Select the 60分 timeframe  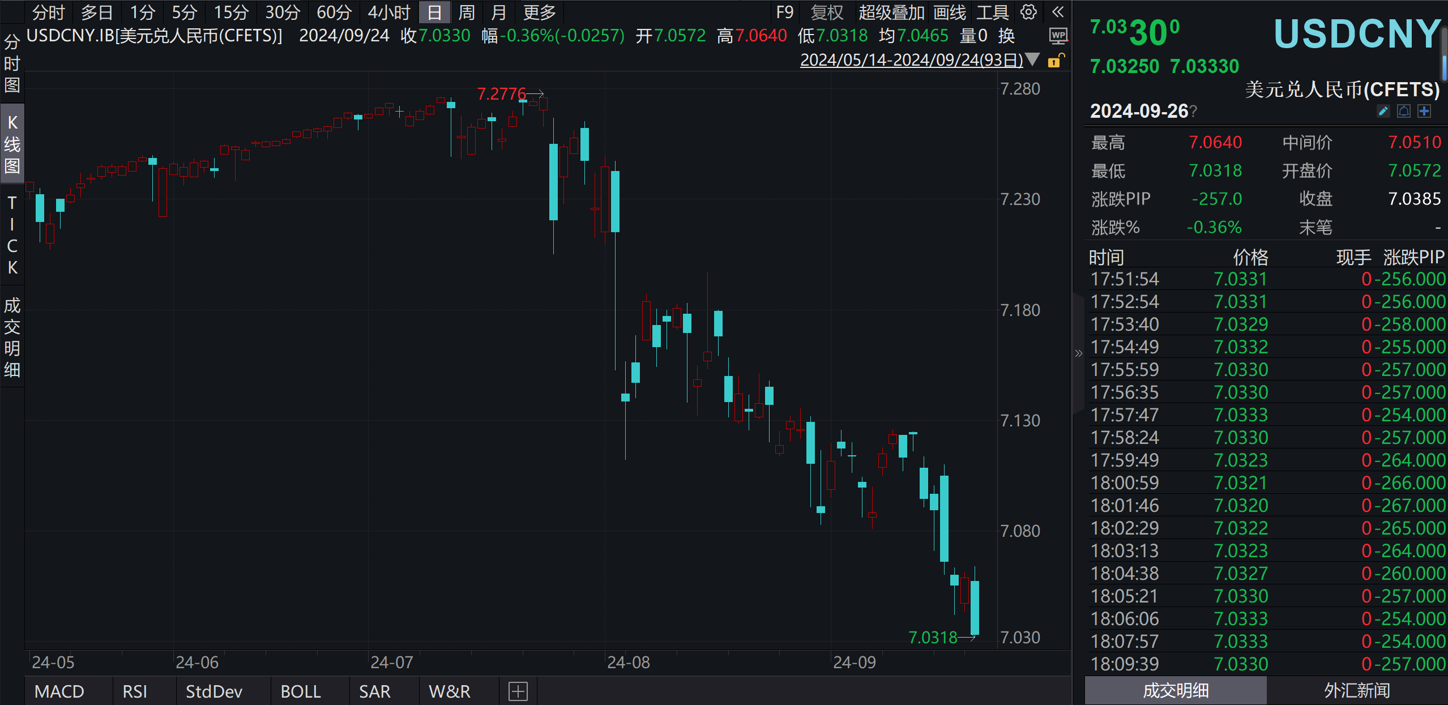coord(334,12)
